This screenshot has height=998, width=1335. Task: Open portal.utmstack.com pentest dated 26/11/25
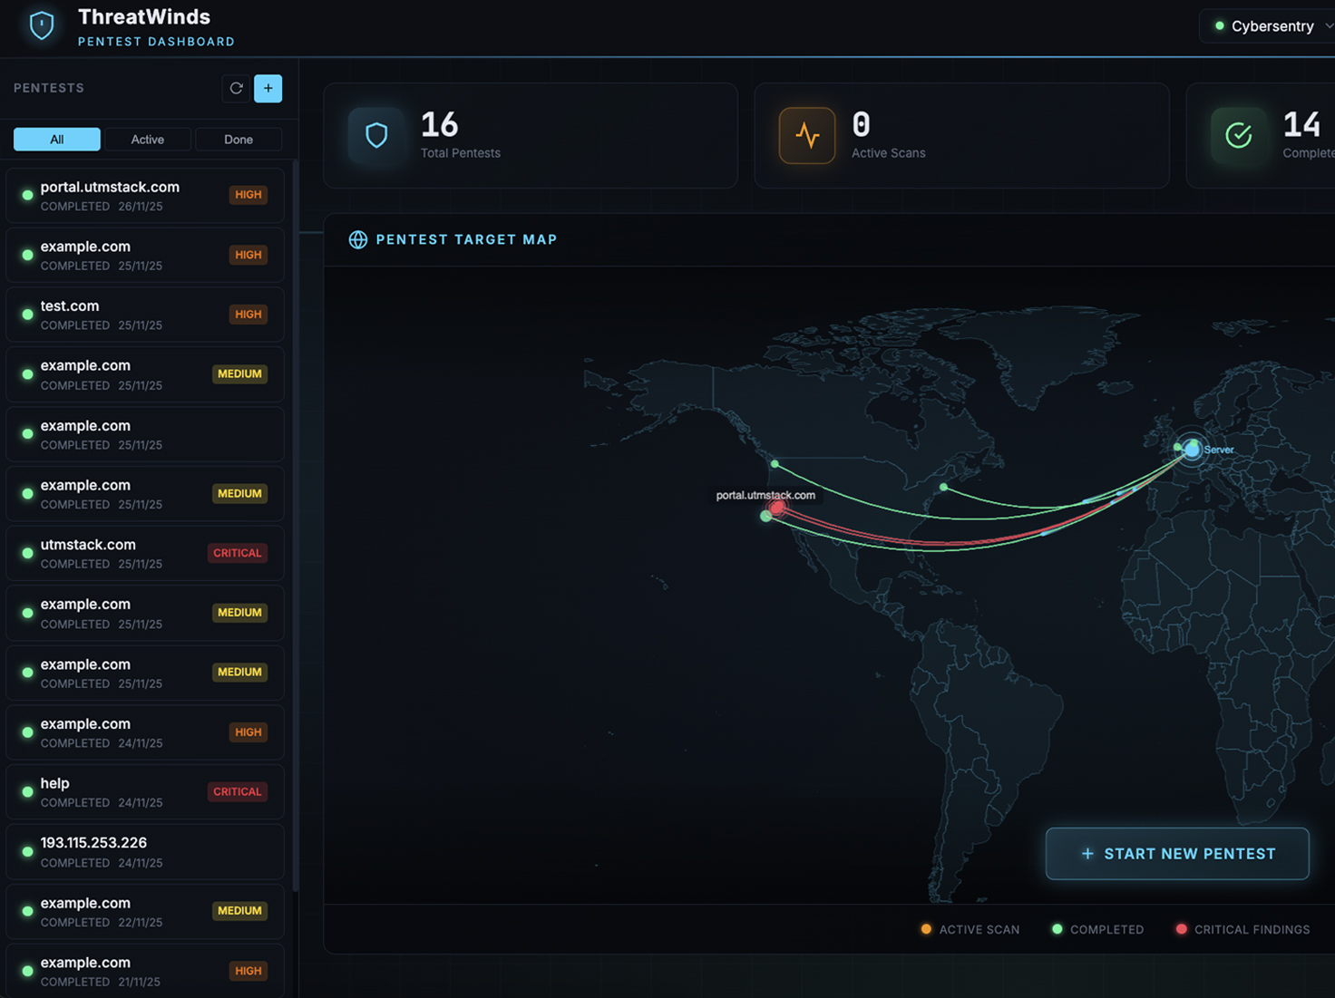145,196
